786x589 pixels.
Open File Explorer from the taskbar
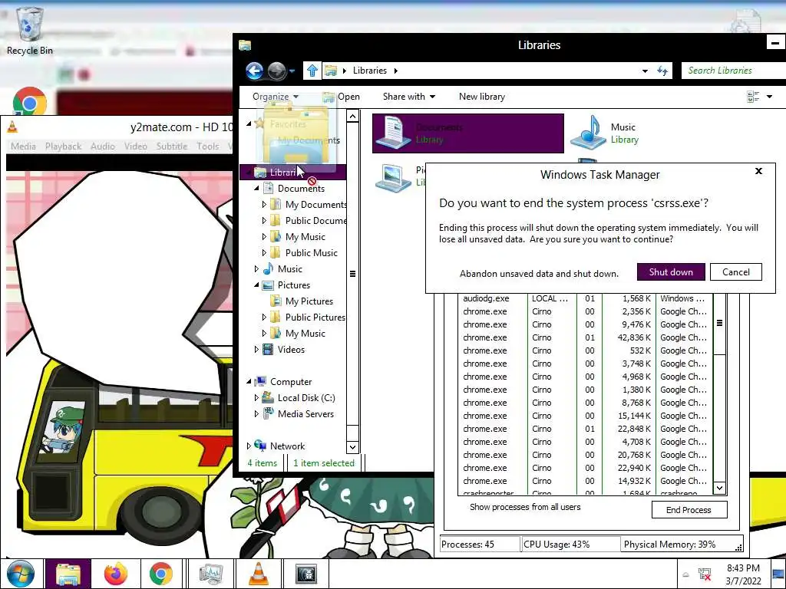(68, 574)
